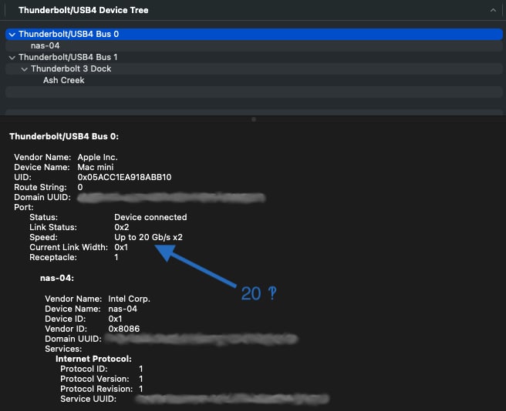Click the Services: label

click(x=63, y=349)
